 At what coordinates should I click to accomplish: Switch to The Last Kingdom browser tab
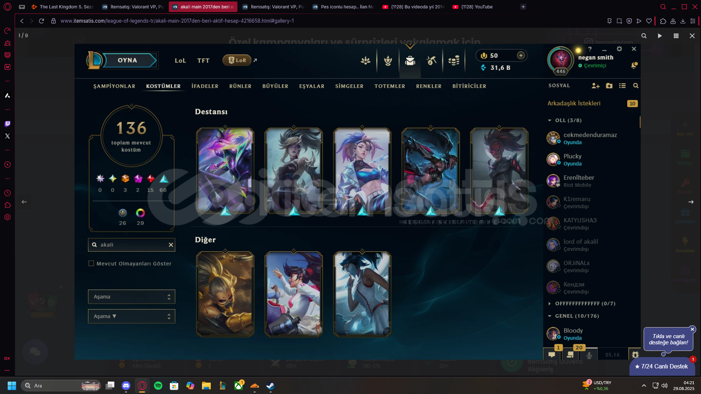62,7
